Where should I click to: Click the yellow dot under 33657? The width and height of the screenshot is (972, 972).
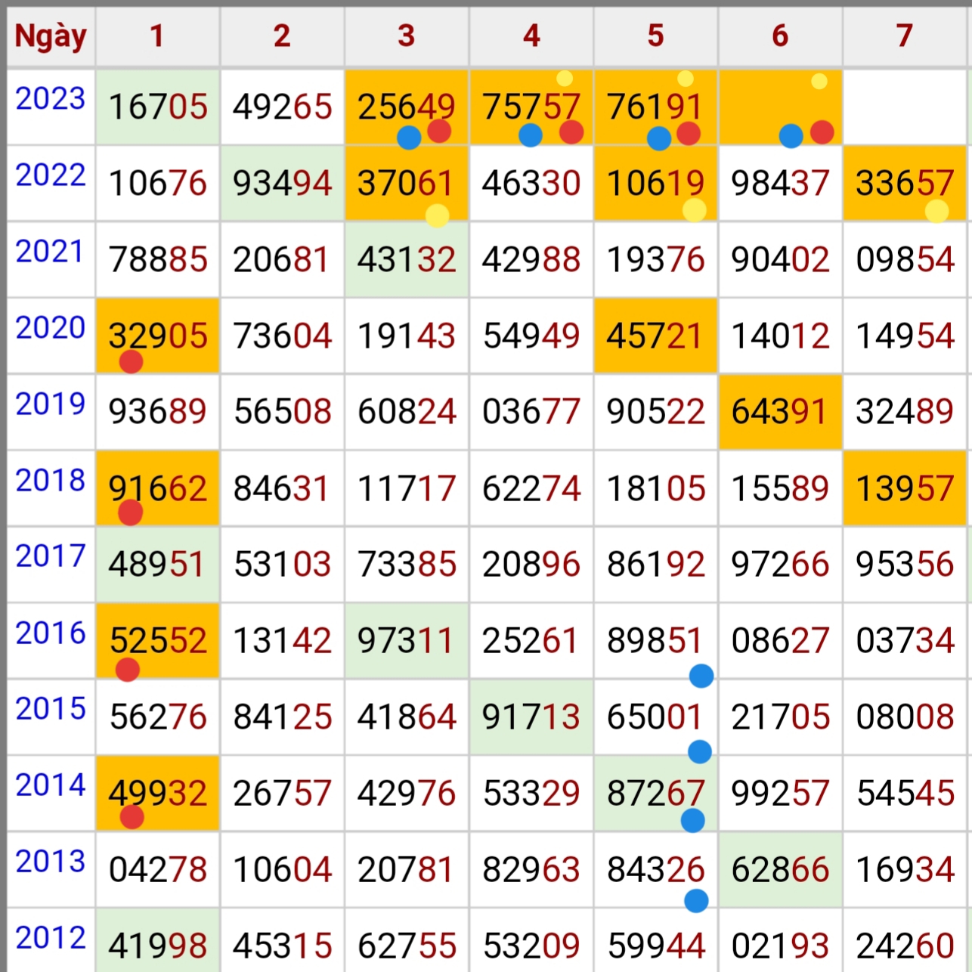point(936,212)
